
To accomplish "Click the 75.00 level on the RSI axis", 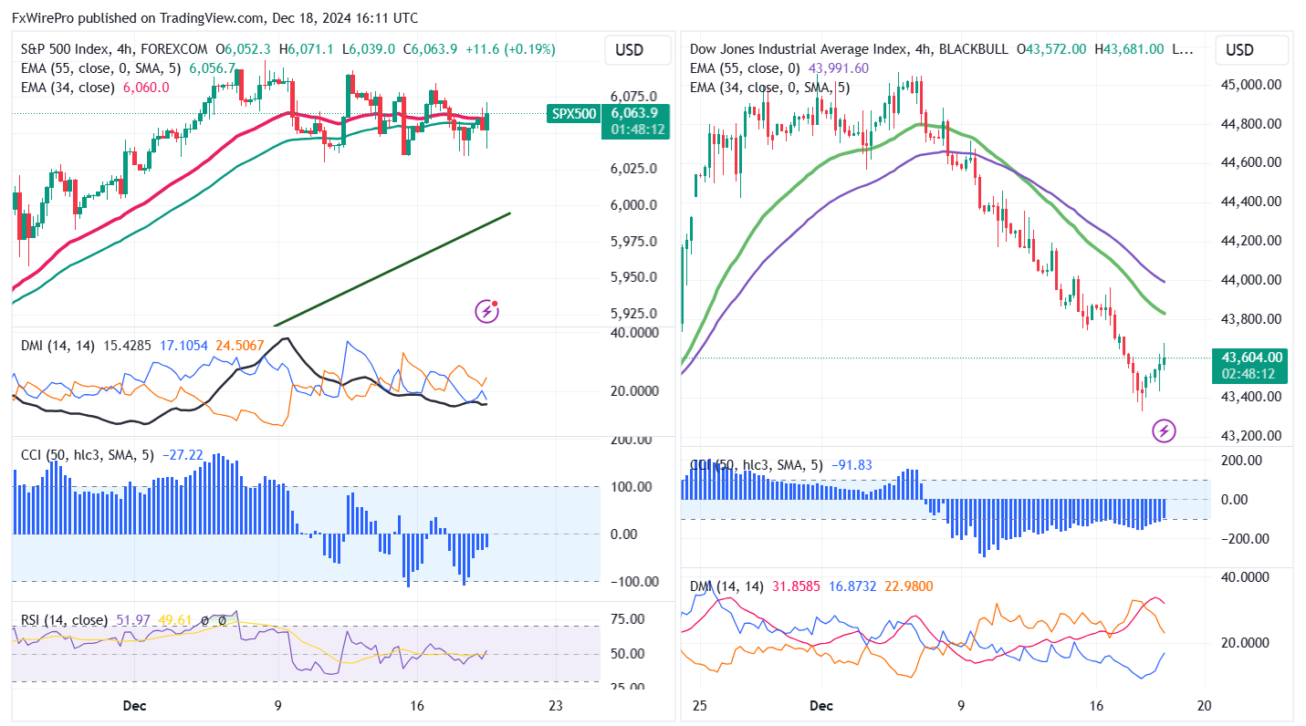I will pos(628,619).
